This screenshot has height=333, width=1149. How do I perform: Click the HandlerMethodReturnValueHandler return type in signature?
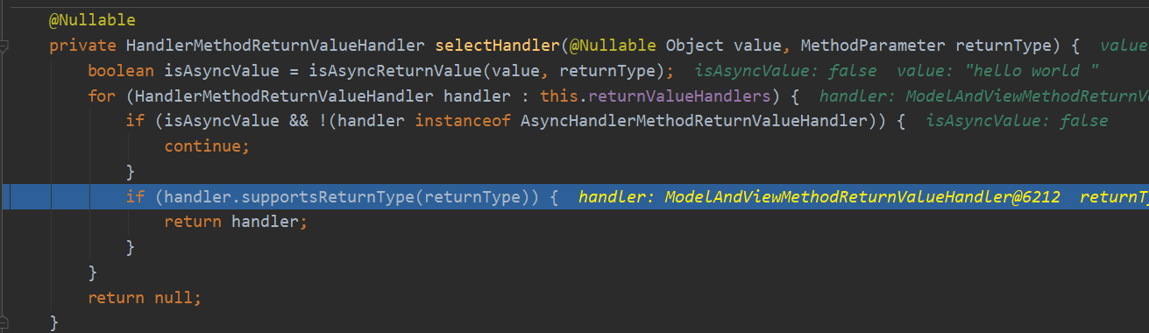point(276,46)
